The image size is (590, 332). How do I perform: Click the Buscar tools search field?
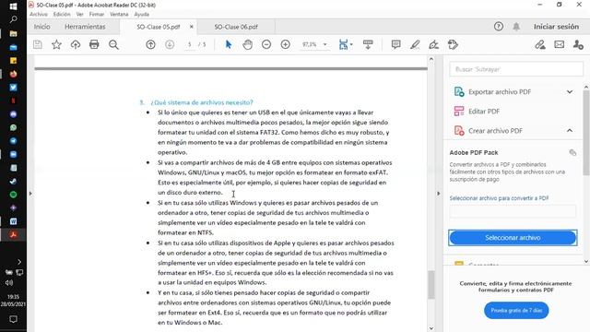point(516,69)
